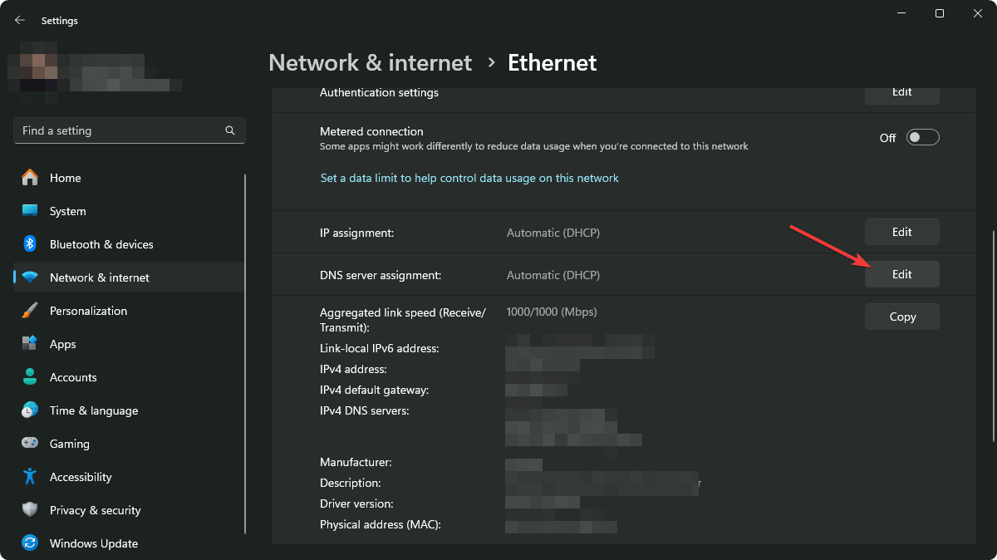Viewport: 997px width, 560px height.
Task: Click the Find a setting field
Action: (x=129, y=130)
